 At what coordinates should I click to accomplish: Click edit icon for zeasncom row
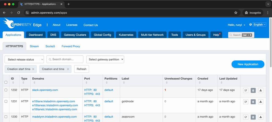pos(246,117)
